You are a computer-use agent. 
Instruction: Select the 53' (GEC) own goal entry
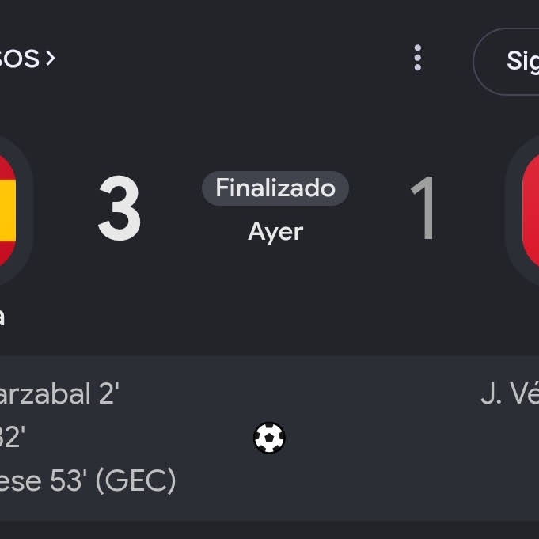point(88,480)
